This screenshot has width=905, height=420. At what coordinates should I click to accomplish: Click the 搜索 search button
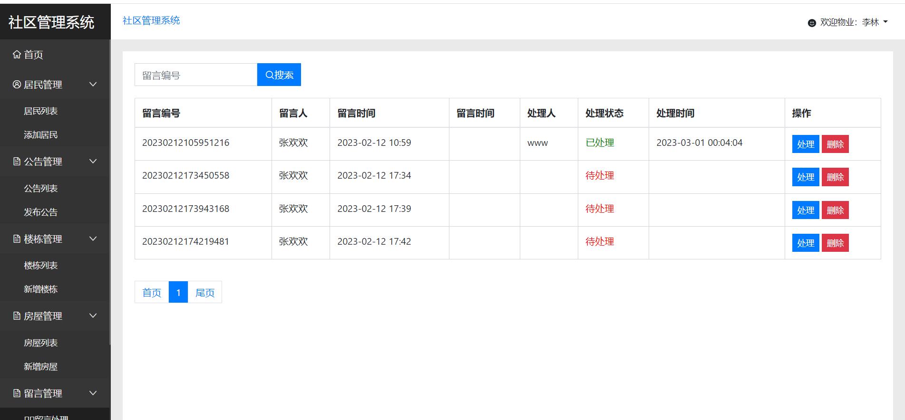pyautogui.click(x=279, y=75)
